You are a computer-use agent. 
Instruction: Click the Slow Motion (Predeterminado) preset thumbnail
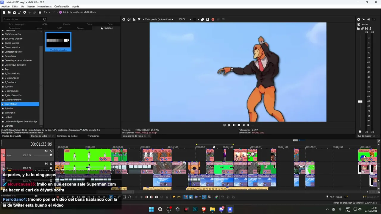[x=58, y=42]
